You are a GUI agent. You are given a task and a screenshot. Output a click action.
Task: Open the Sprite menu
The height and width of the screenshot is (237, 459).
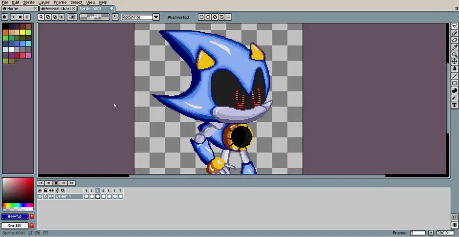click(x=29, y=3)
